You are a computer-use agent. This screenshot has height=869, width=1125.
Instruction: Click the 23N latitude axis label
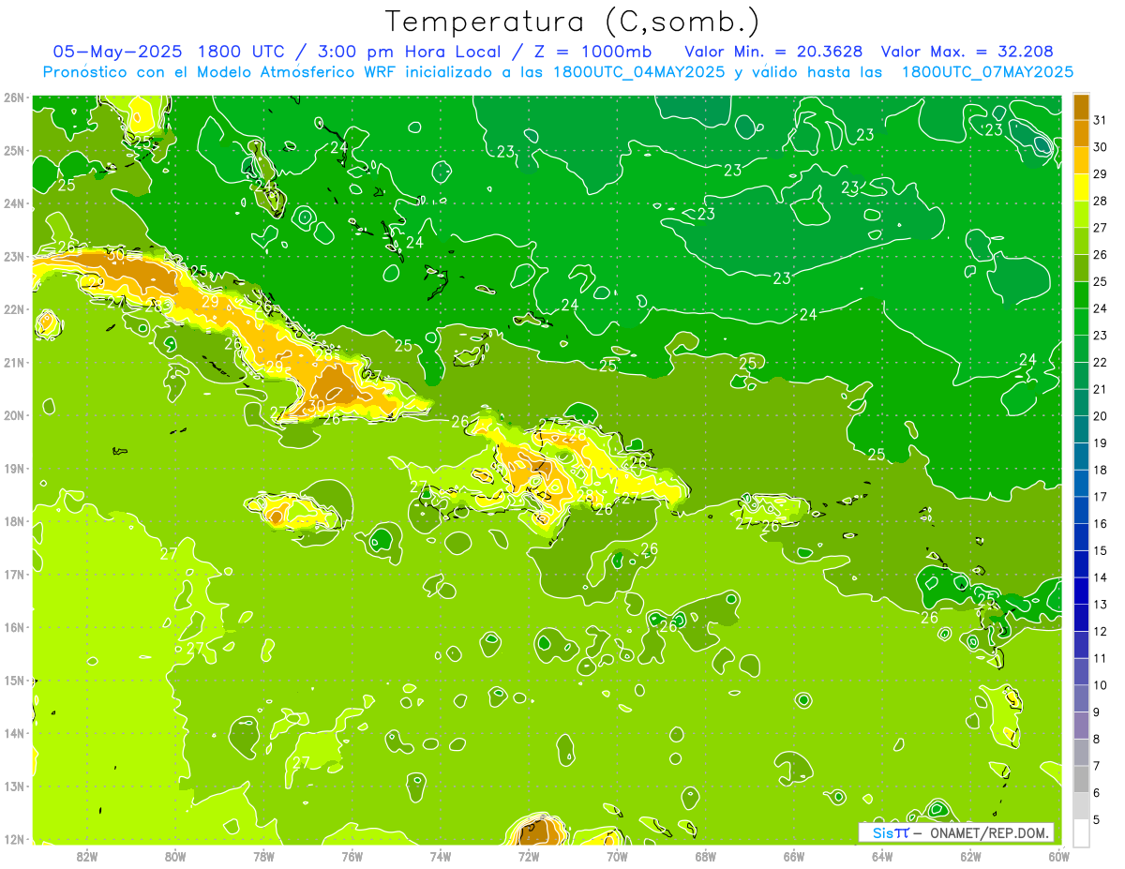pos(13,256)
